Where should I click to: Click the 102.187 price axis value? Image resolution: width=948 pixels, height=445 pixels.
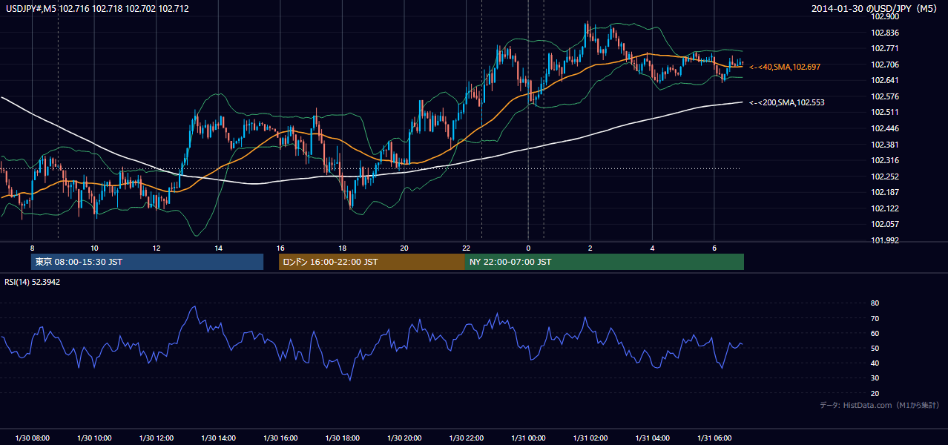884,192
